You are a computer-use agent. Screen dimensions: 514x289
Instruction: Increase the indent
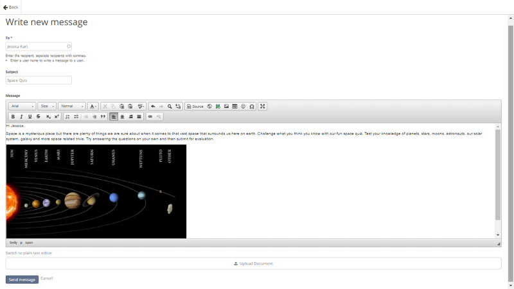point(94,117)
